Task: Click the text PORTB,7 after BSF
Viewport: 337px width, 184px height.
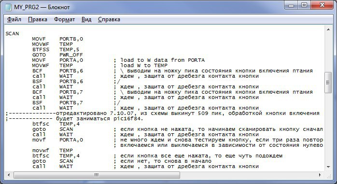Action: (x=71, y=103)
